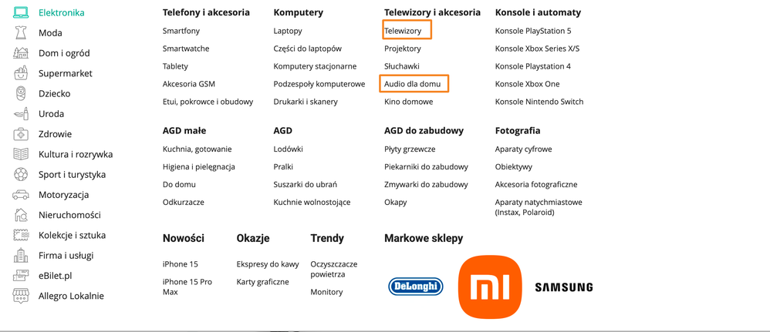The image size is (770, 332).
Task: Go to Telewizory subcategory link
Action: [x=403, y=31]
